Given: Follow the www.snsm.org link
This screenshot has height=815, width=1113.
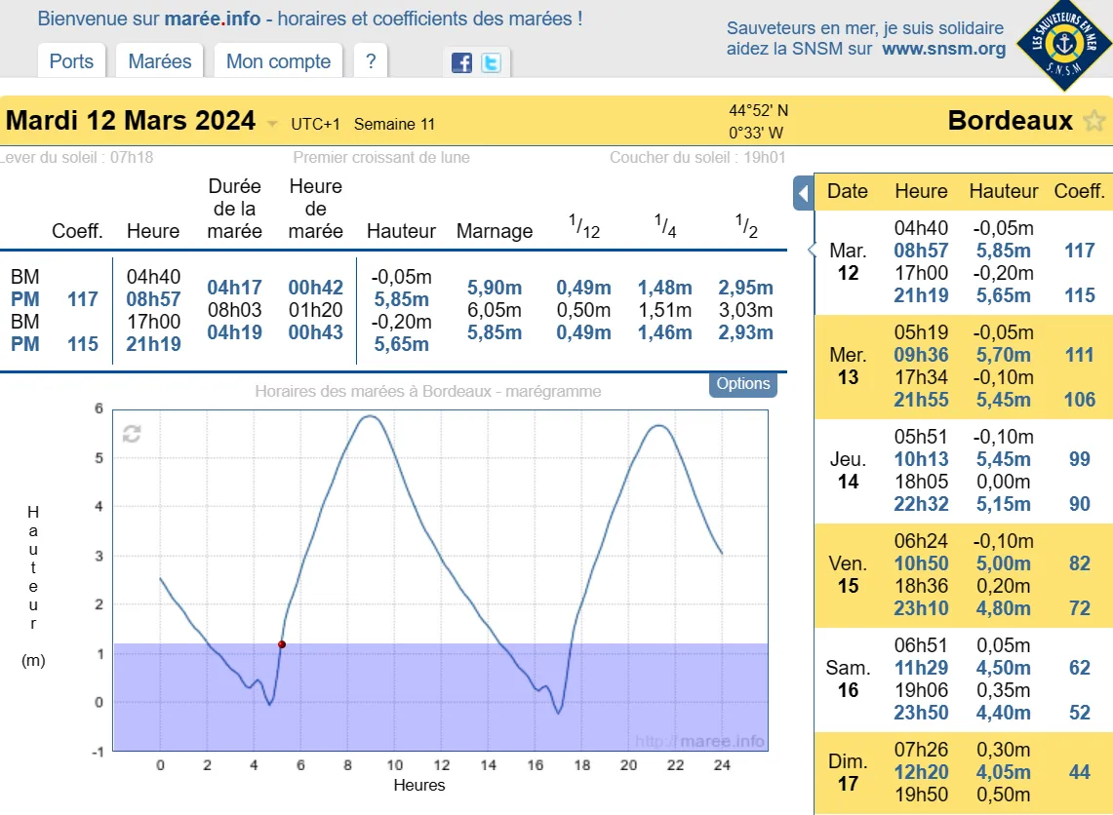Looking at the screenshot, I should click(943, 49).
